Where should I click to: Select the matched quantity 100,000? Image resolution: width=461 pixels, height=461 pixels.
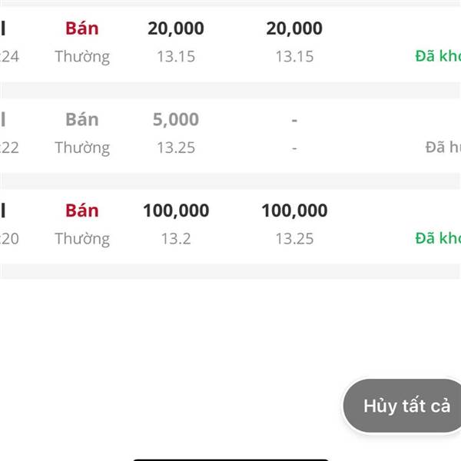(x=294, y=211)
